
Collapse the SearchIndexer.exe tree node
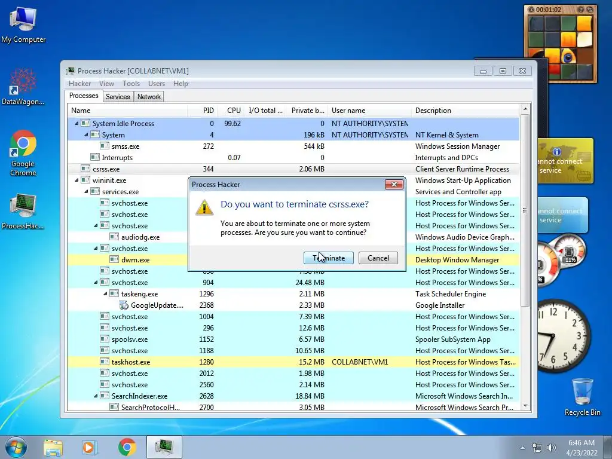(96, 396)
